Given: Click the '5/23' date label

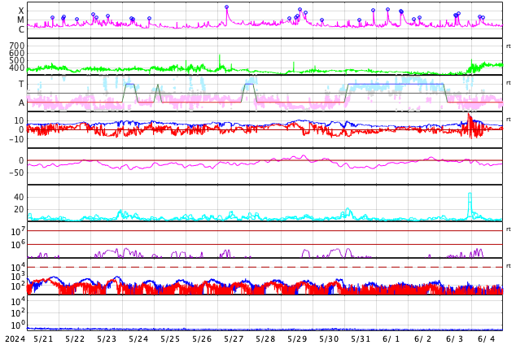Looking at the screenshot, I should (107, 339).
